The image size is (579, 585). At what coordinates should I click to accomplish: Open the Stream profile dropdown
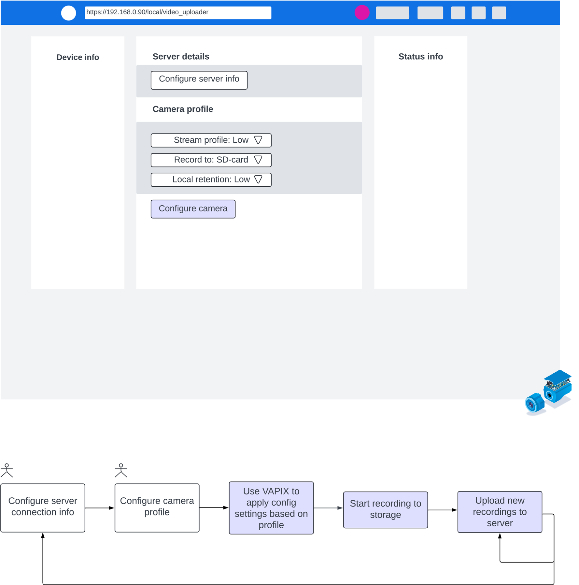coord(211,140)
